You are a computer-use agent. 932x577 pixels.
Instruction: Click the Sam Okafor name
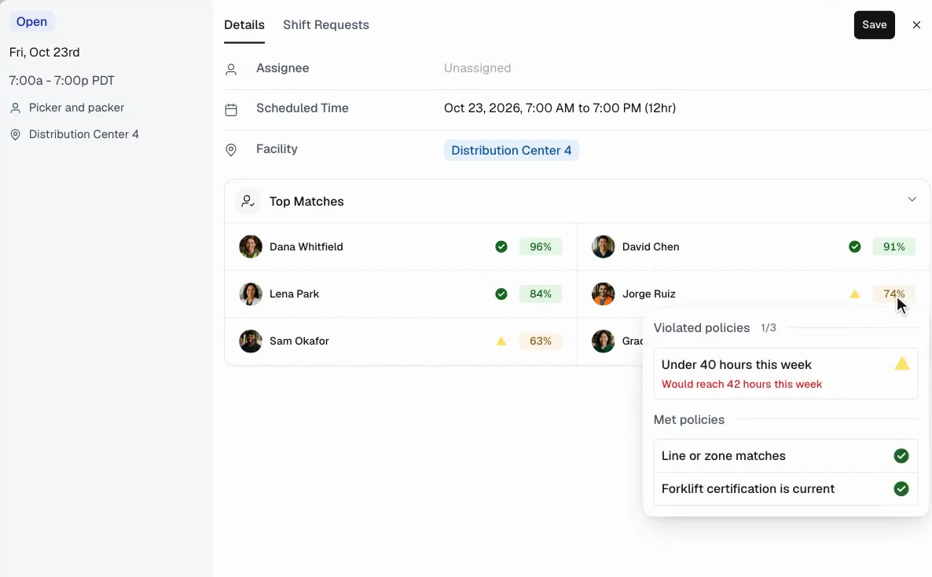[299, 341]
